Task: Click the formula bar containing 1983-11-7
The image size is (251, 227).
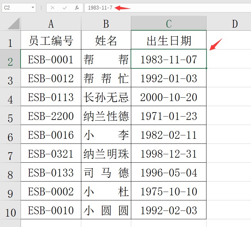Action: click(169, 8)
